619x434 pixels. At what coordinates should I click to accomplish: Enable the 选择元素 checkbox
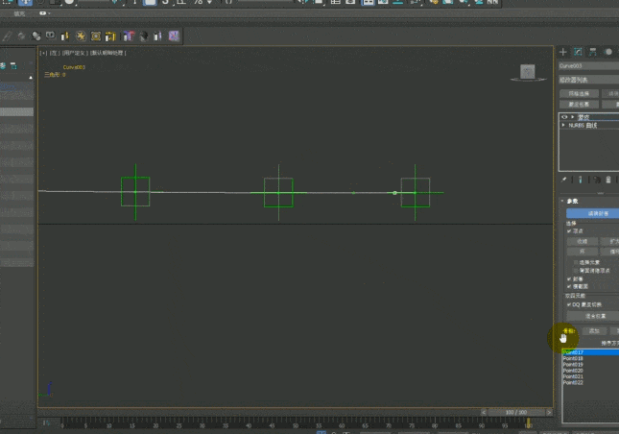pos(576,262)
